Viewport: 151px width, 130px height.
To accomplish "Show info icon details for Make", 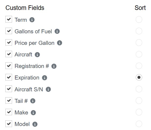I will [x=33, y=113].
